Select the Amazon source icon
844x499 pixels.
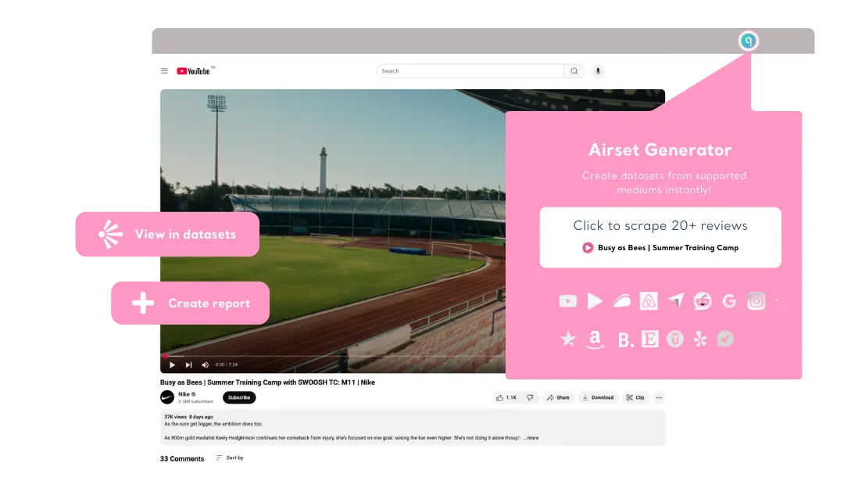(595, 339)
